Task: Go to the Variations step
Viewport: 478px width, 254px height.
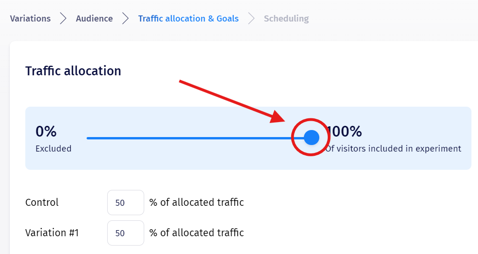Action: 30,19
